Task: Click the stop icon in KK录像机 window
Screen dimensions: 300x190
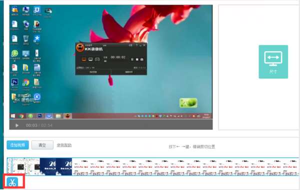Action: click(x=137, y=59)
